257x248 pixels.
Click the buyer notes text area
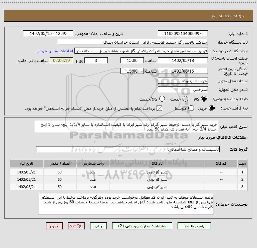[x=126, y=204]
